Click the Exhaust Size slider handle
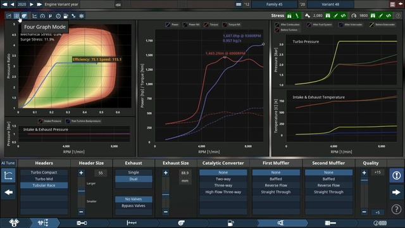Image resolution: width=405 pixels, height=228 pixels. [166, 194]
